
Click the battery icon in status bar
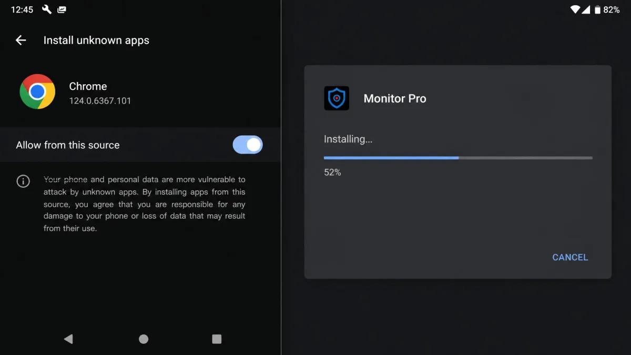(597, 9)
